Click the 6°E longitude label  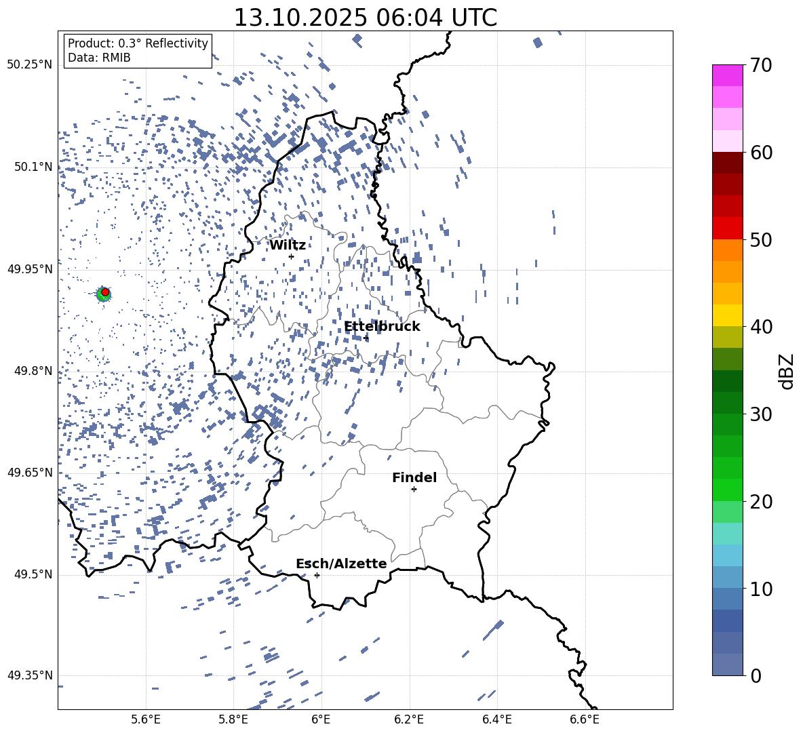(321, 719)
